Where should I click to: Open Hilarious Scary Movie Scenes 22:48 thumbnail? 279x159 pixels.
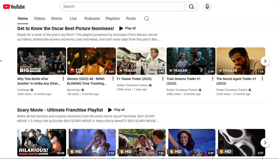pos(41,143)
